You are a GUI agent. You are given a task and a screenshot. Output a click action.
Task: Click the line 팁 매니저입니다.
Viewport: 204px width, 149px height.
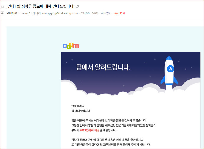pos(81,111)
